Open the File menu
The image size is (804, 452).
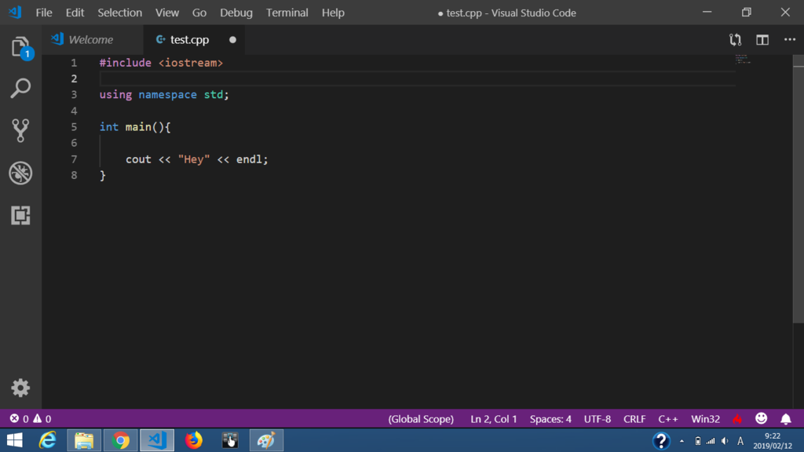[x=44, y=13]
